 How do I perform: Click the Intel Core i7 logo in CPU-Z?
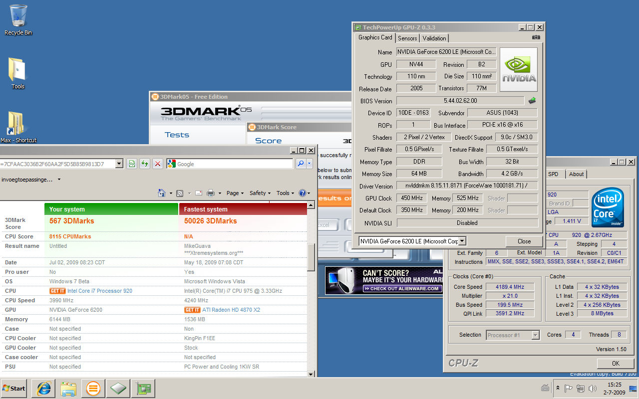[x=608, y=207]
